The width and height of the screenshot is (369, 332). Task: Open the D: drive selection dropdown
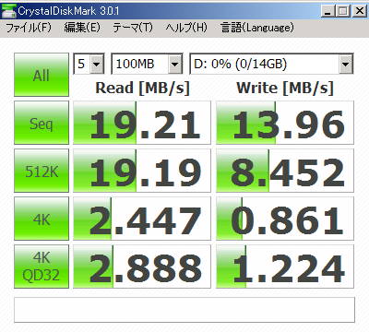point(271,64)
